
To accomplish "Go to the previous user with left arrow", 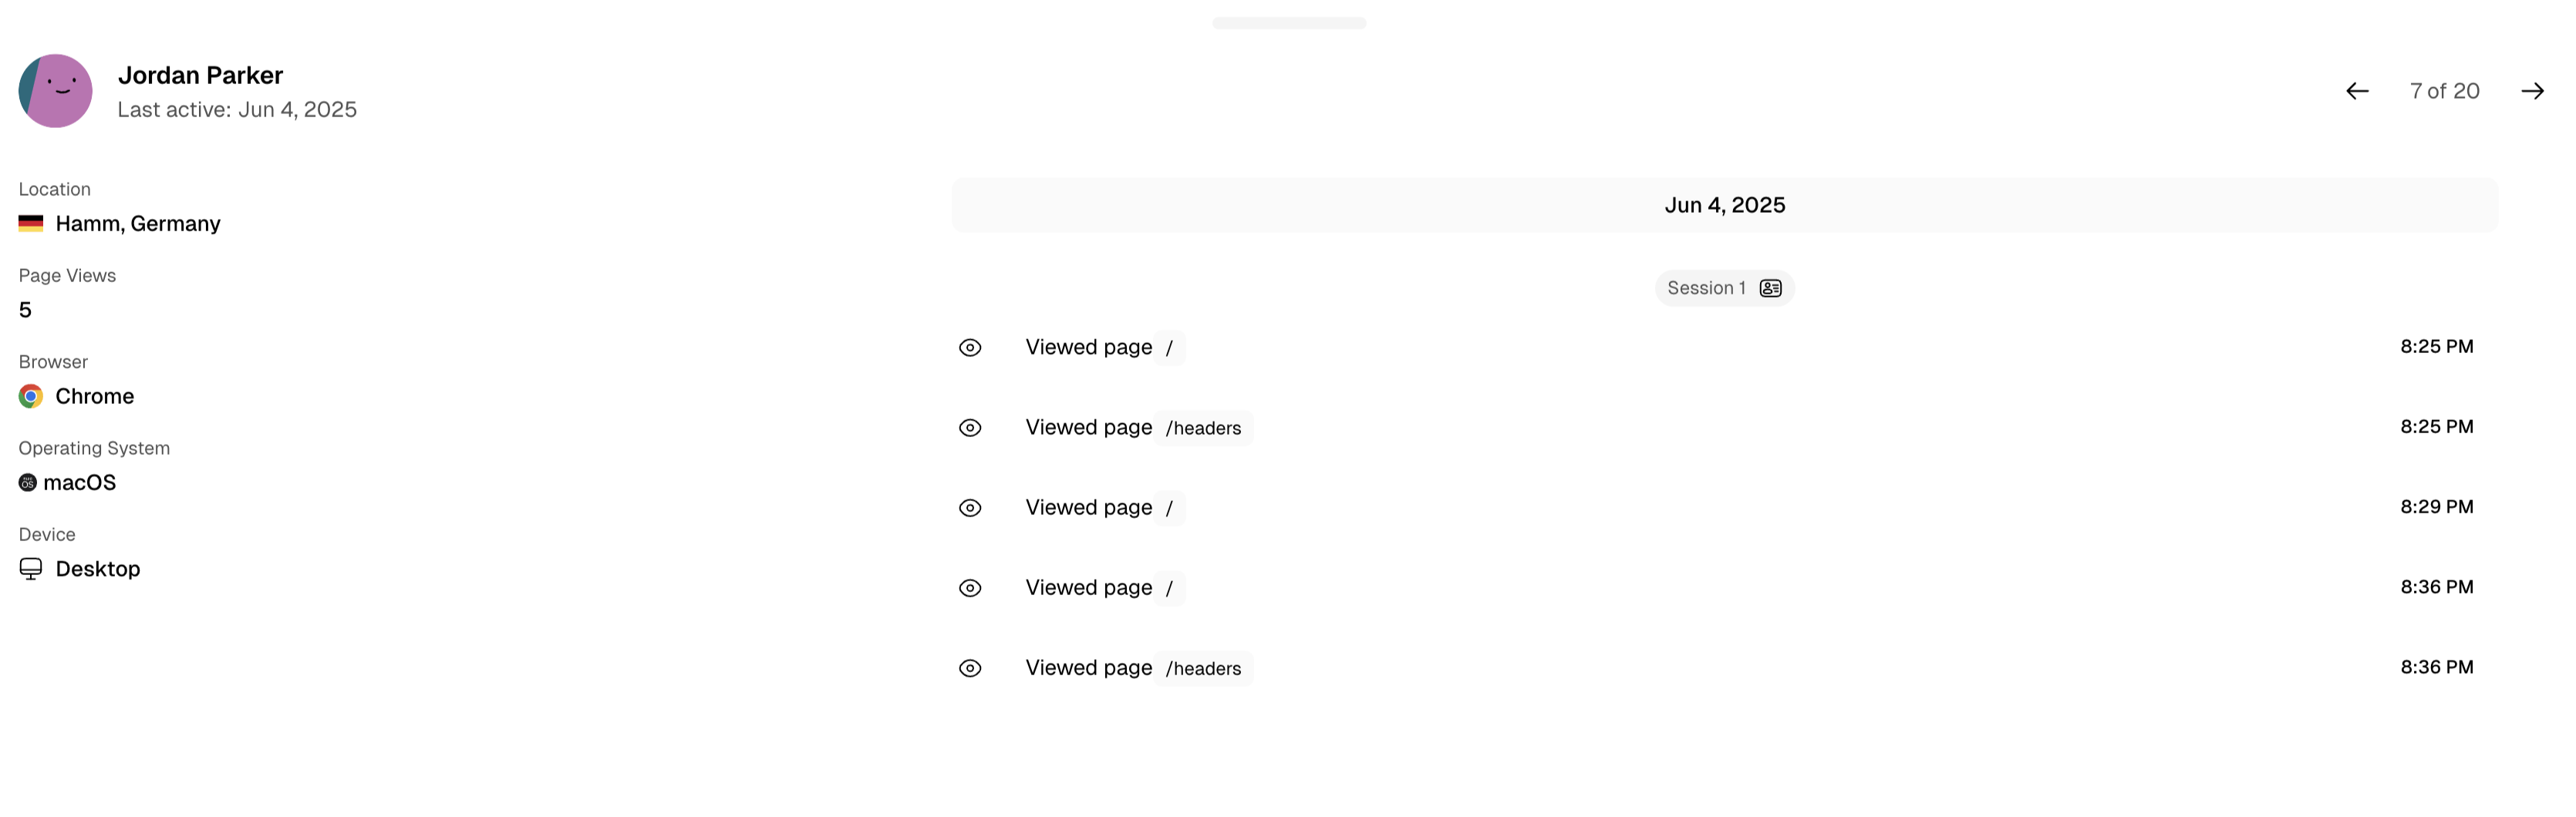I will 2356,91.
